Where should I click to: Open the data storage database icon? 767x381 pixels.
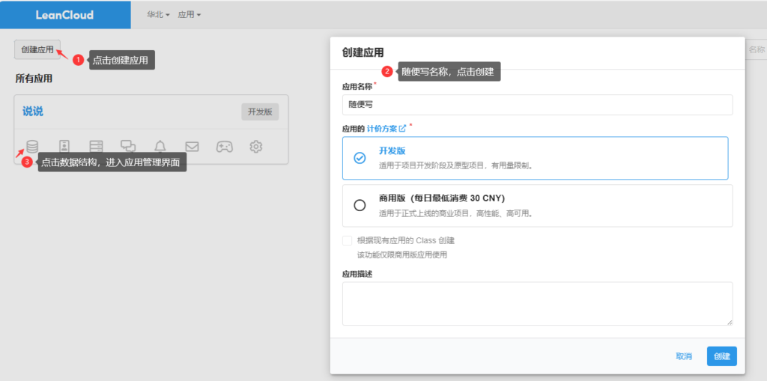[x=32, y=147]
